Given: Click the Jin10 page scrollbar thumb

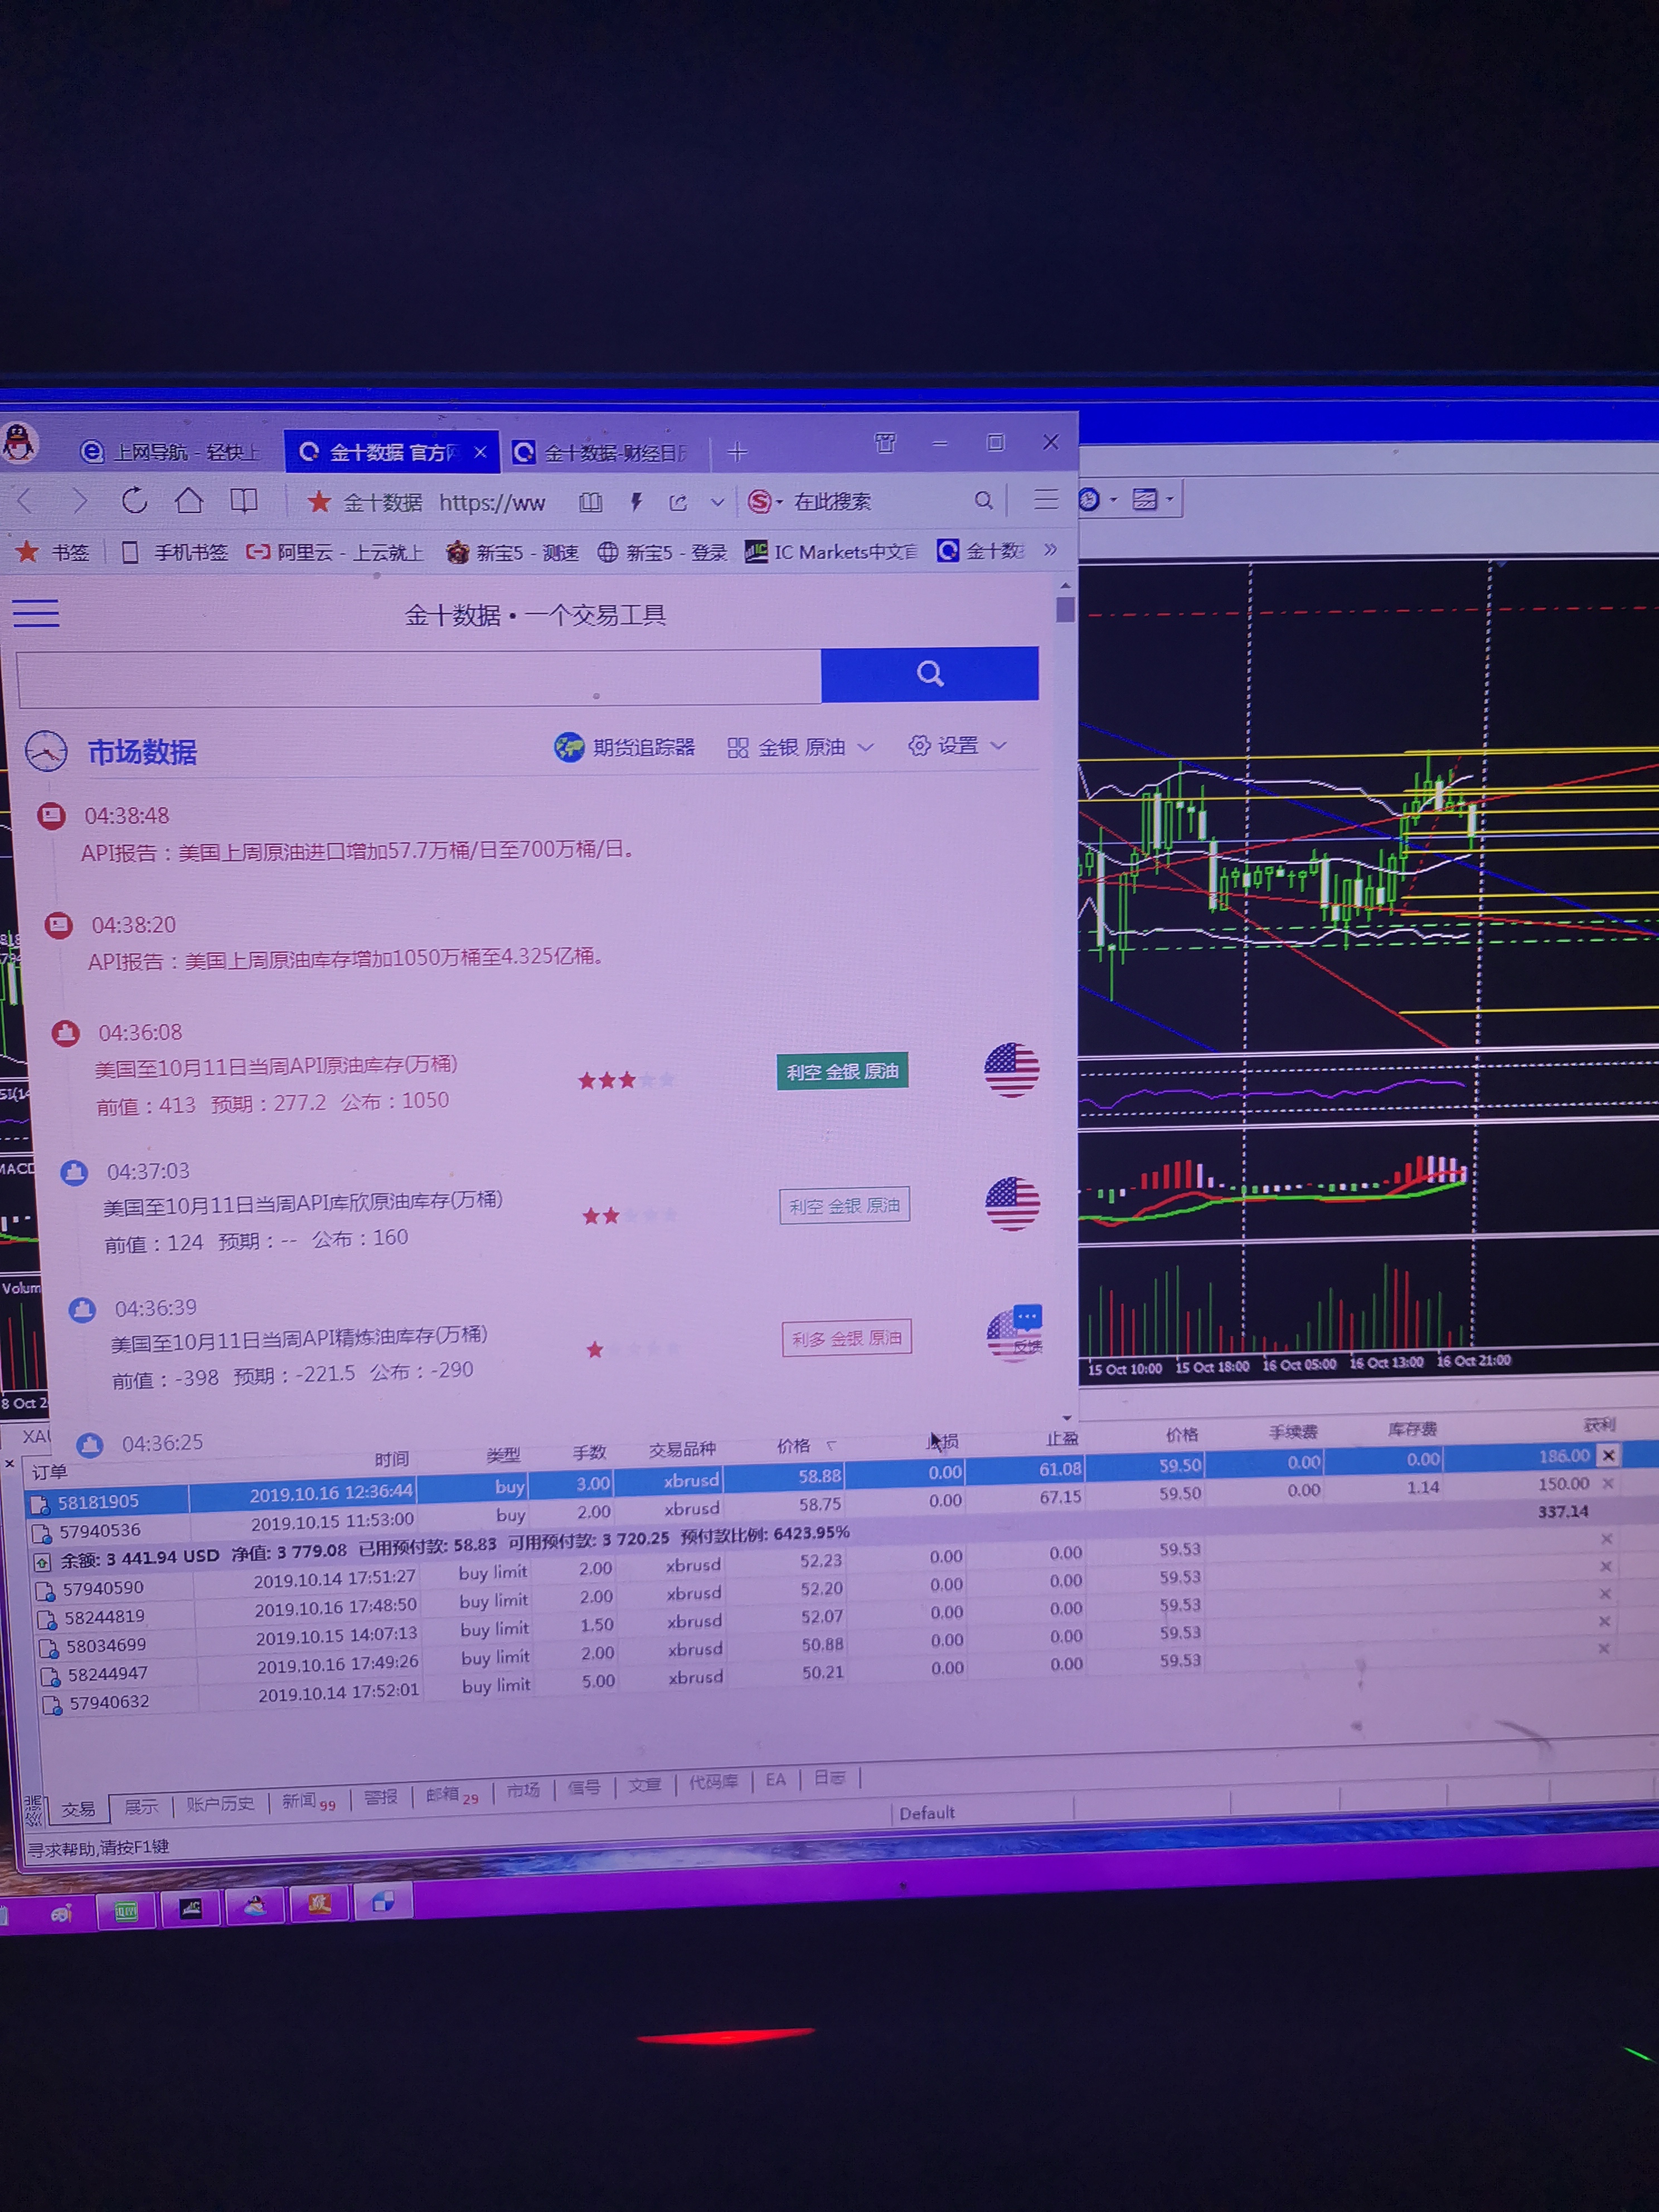Looking at the screenshot, I should (1065, 609).
